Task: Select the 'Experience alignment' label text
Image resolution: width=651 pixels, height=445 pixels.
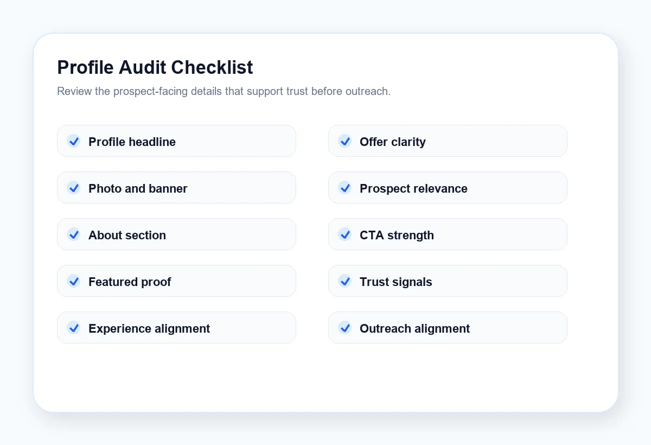Action: (x=149, y=328)
